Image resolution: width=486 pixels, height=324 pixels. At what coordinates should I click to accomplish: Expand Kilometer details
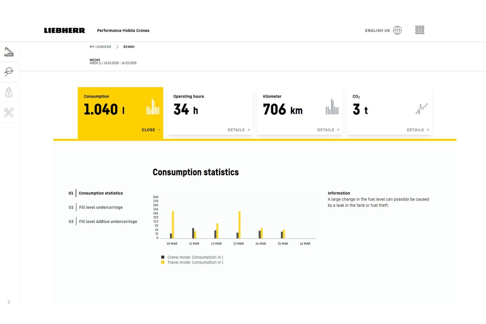tap(328, 130)
